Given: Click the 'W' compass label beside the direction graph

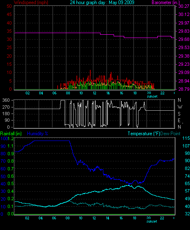Looking at the screenshot, I should pyautogui.click(x=180, y=107).
